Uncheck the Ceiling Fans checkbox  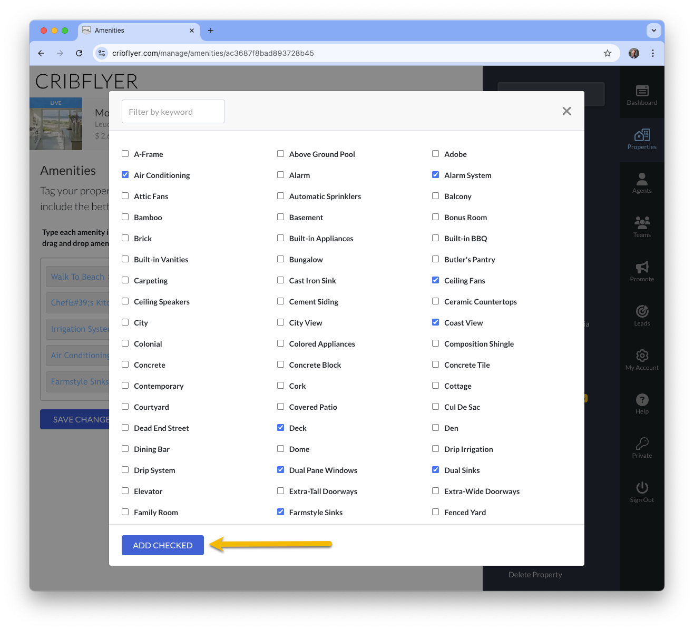(436, 280)
